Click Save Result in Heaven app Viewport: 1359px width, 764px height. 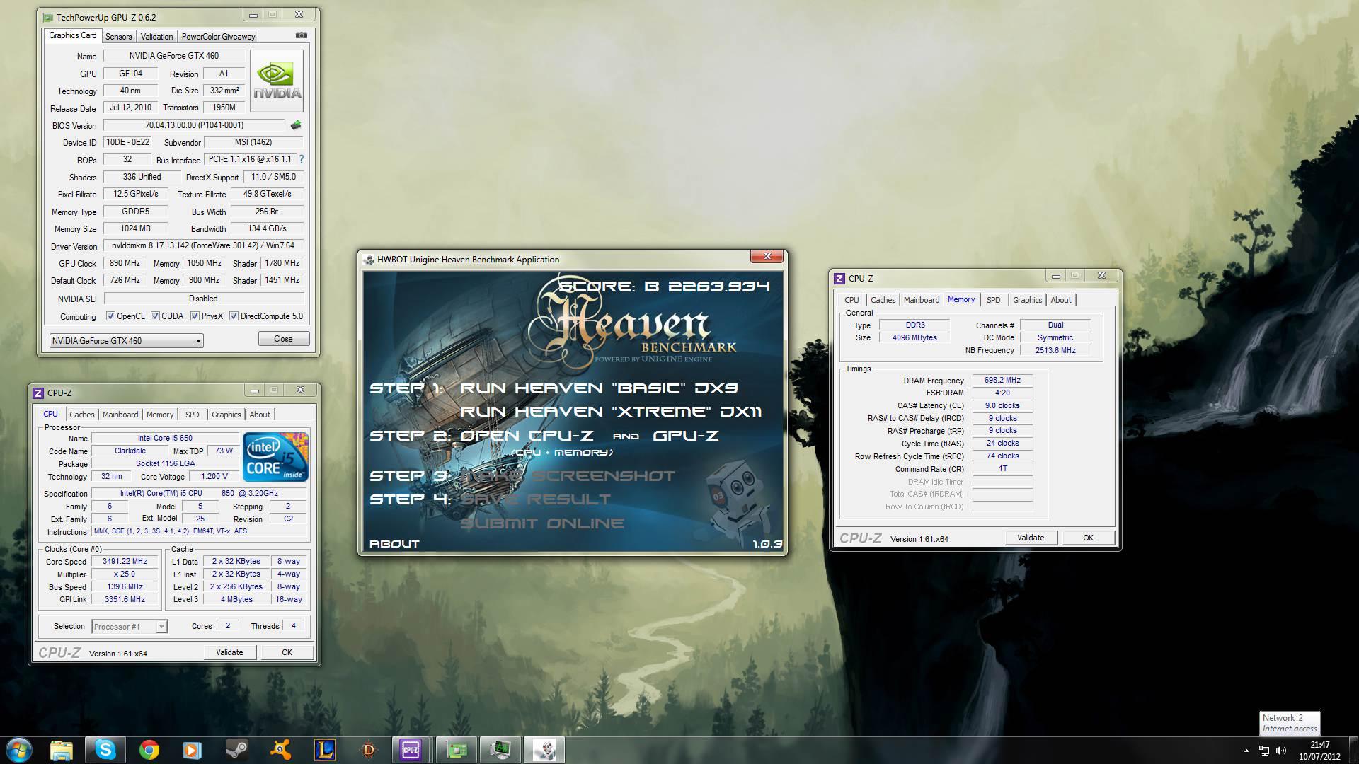(535, 499)
